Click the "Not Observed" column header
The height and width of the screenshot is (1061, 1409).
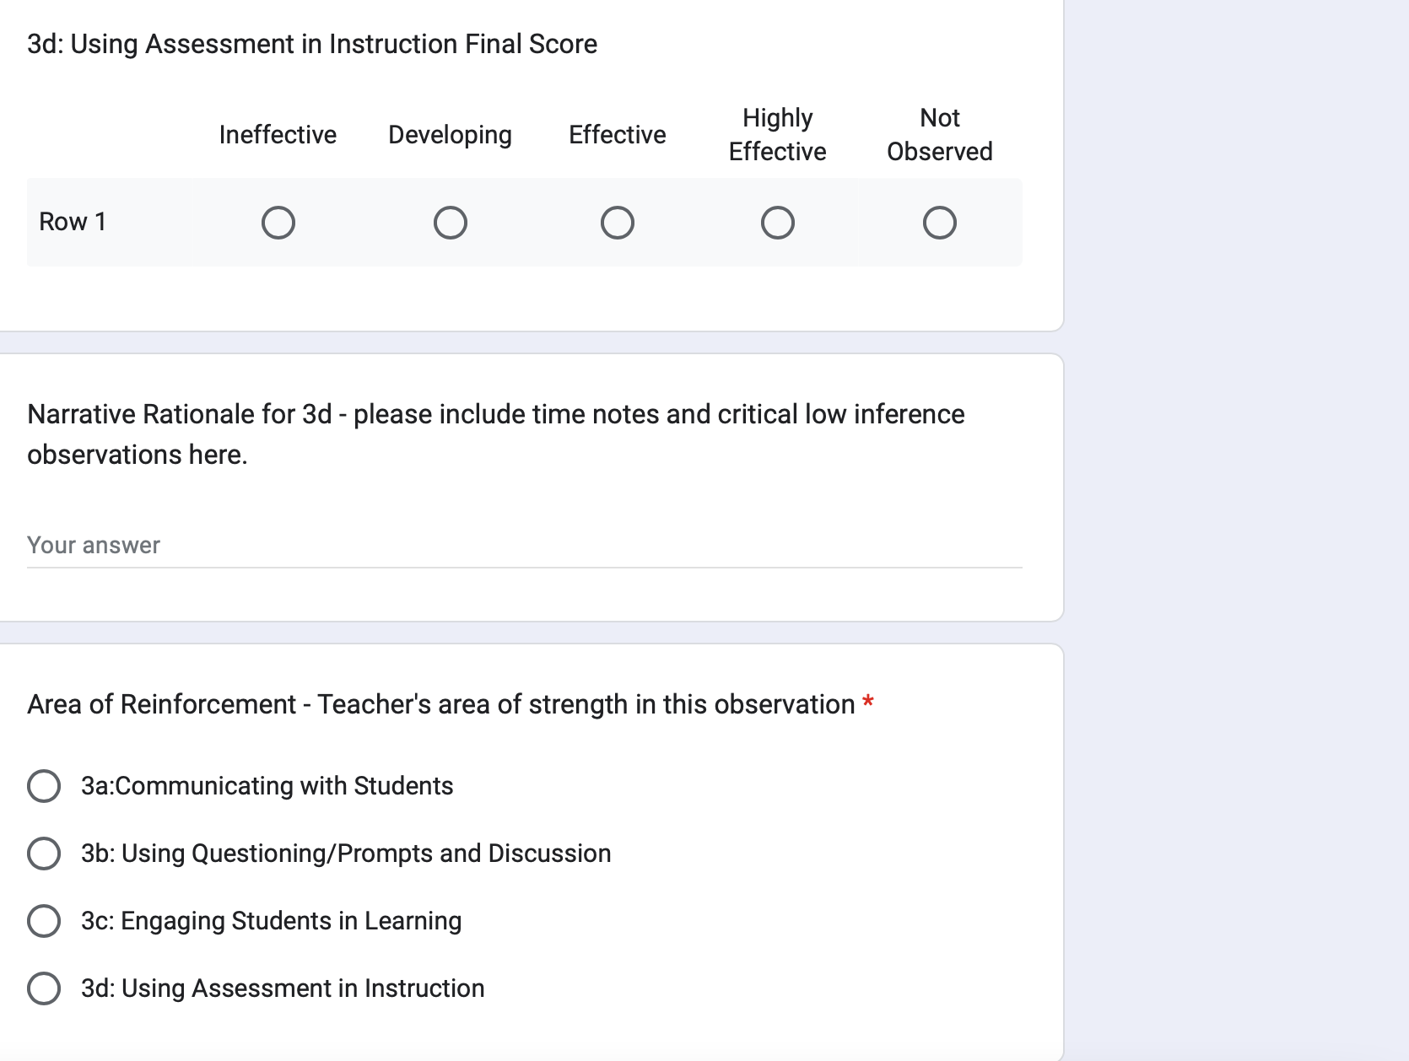(x=940, y=135)
